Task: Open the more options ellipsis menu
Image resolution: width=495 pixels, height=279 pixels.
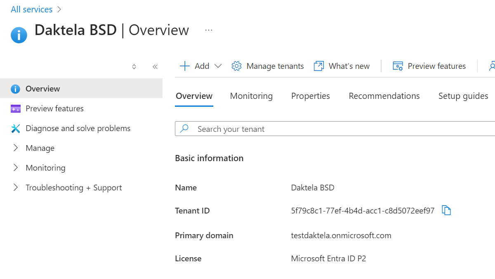Action: pos(209,30)
